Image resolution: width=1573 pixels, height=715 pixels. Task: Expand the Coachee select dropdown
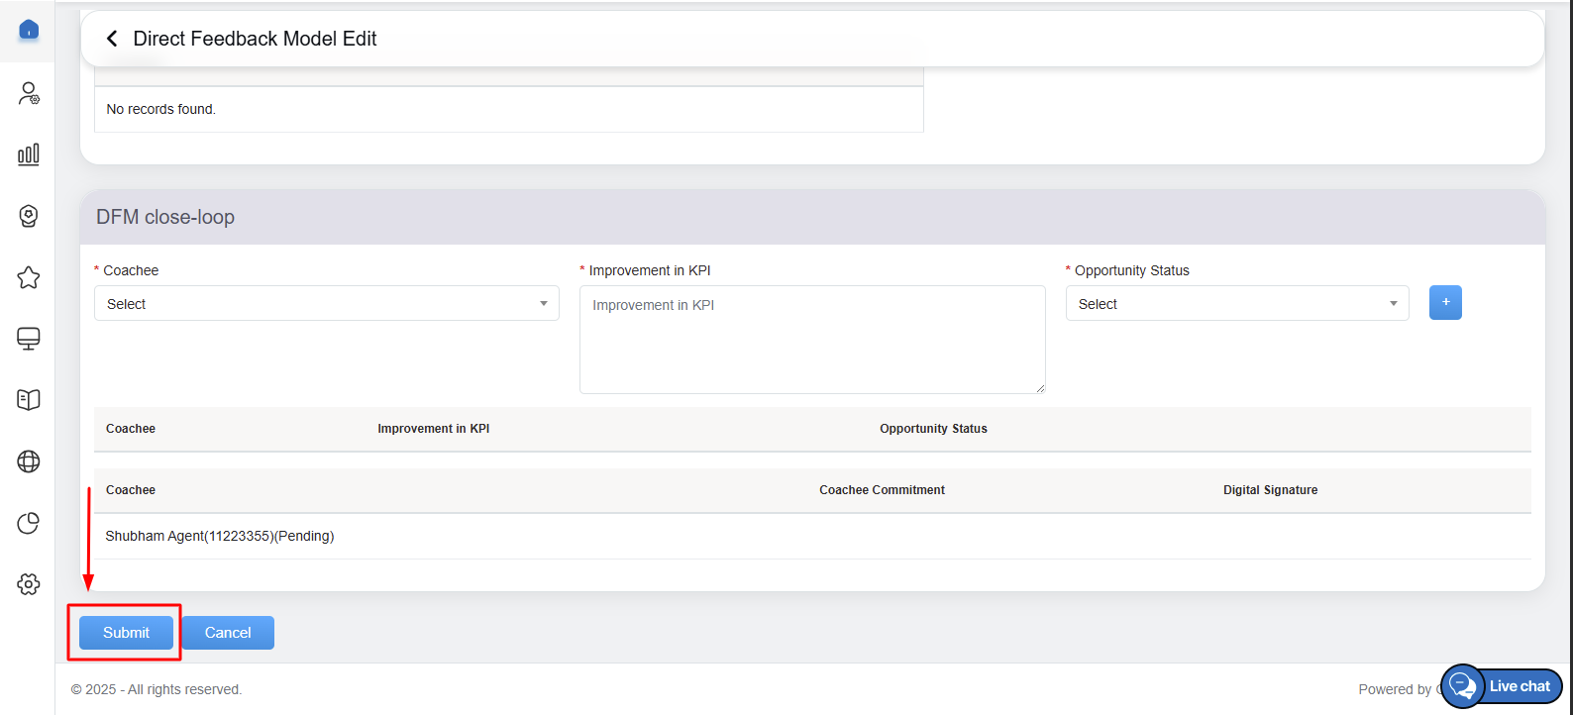pos(326,304)
